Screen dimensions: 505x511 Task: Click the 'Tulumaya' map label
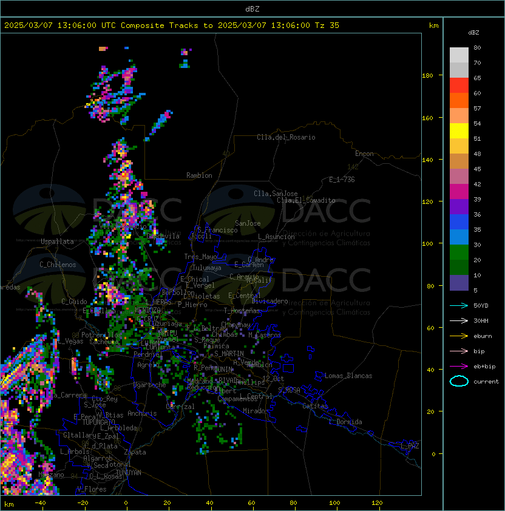[x=207, y=268]
